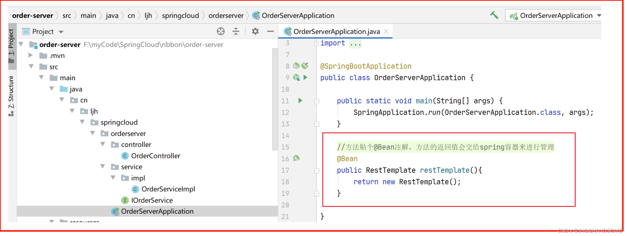Click the Collapse All icon in Project panel
The height and width of the screenshot is (236, 627).
point(236,31)
